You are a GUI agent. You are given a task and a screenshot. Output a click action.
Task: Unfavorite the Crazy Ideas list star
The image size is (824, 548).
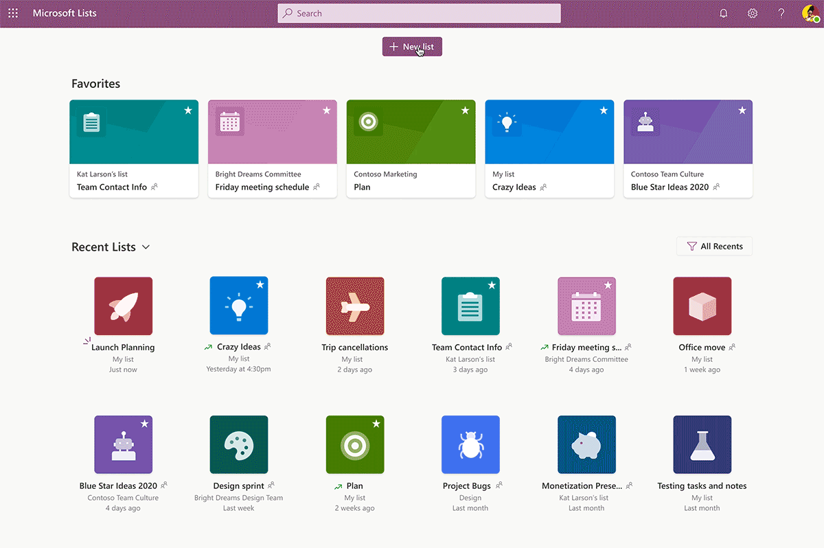(604, 110)
